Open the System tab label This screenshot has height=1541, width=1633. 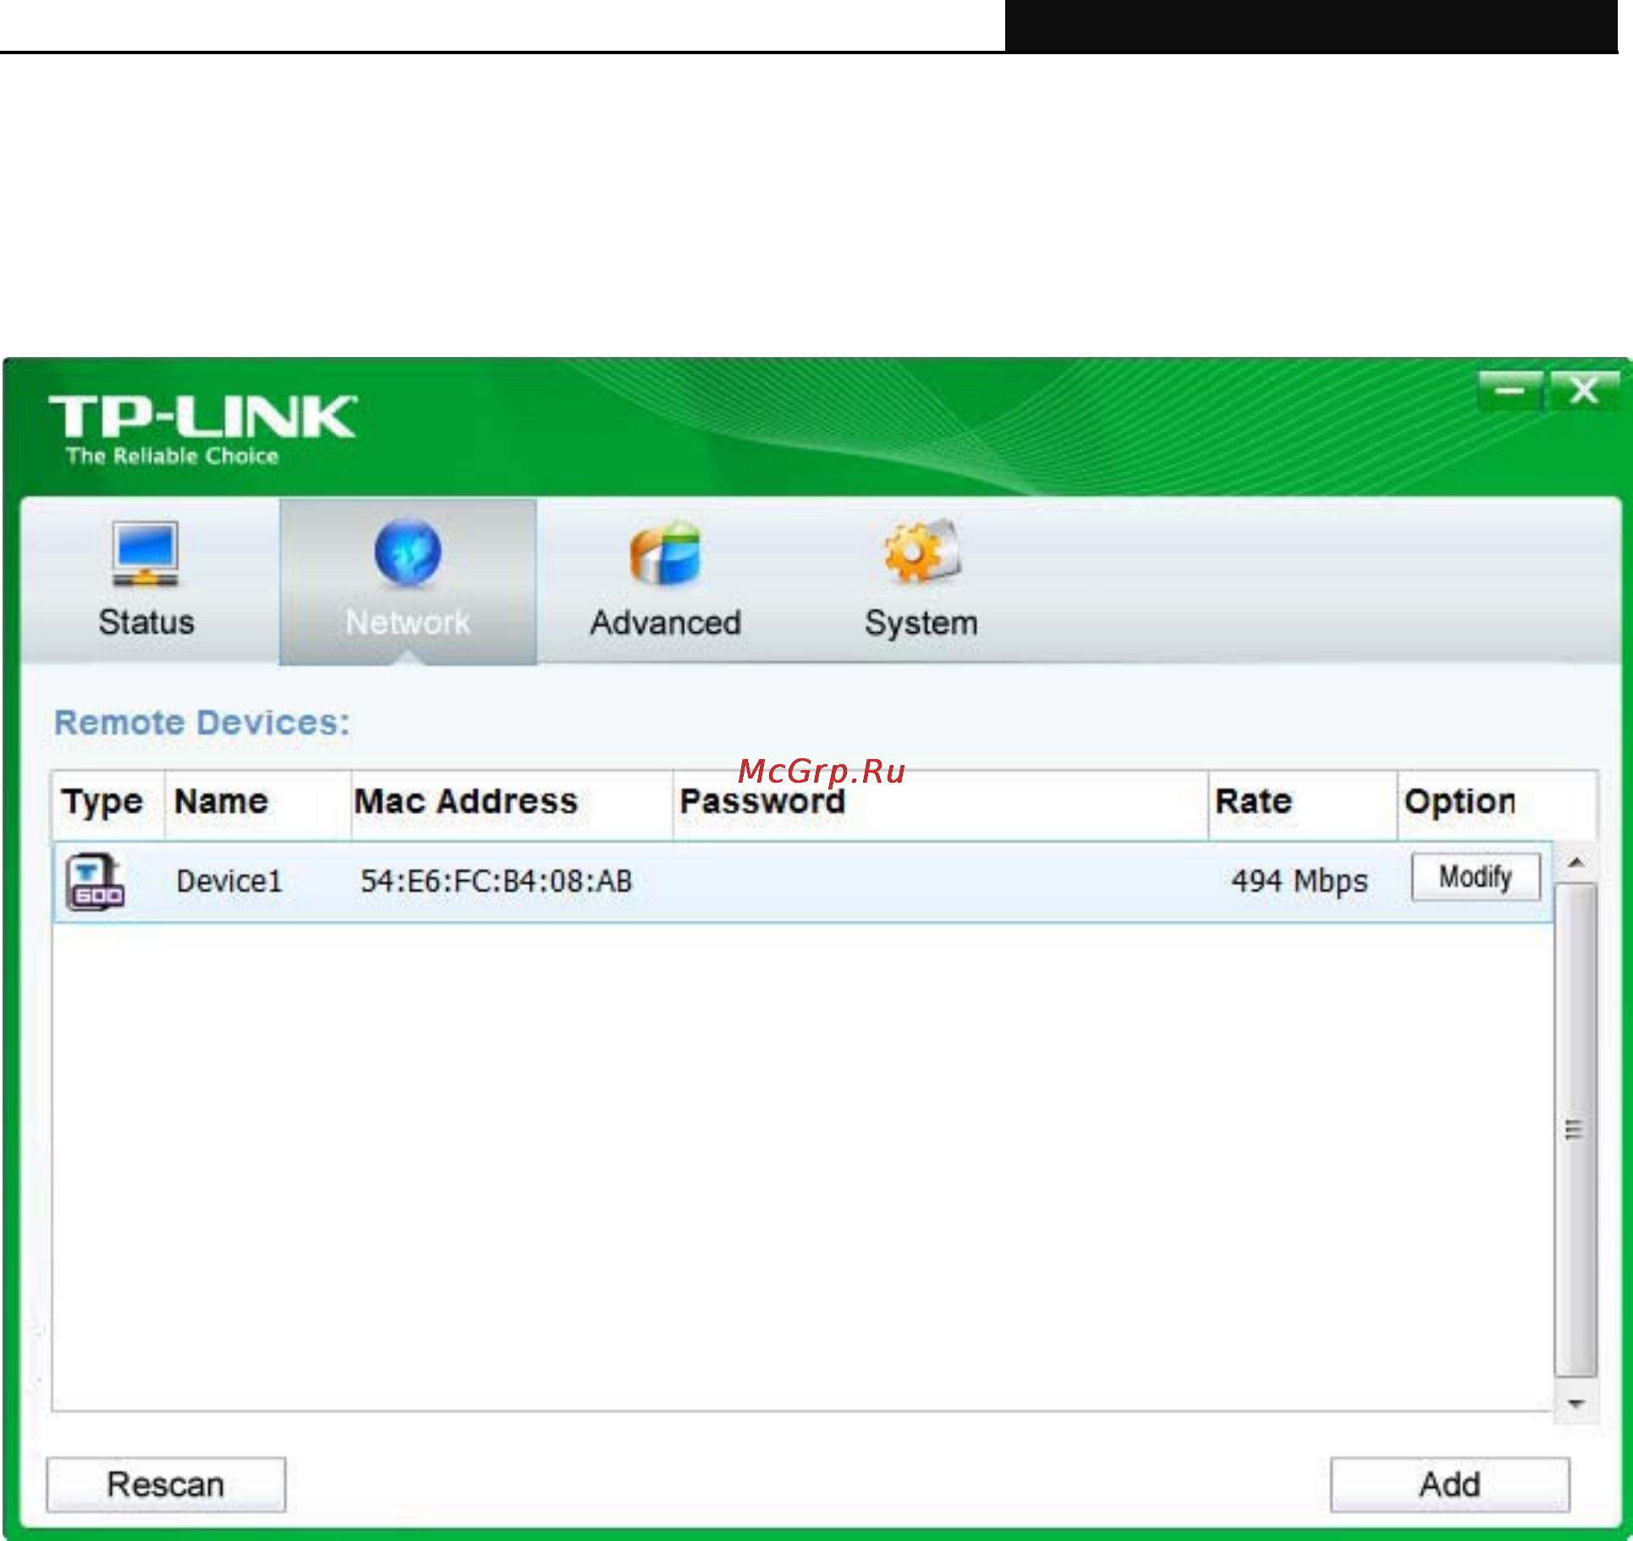tap(921, 624)
